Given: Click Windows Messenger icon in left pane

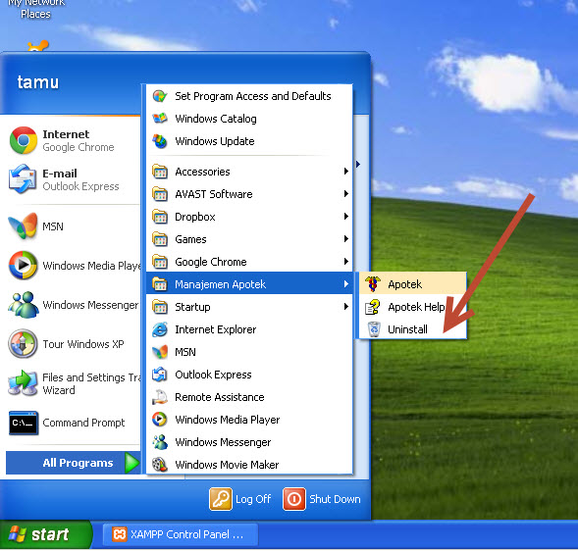Looking at the screenshot, I should 23,305.
